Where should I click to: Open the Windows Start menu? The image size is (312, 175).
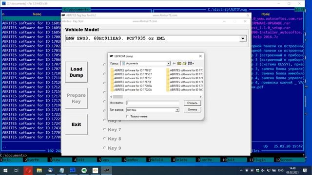click(x=5, y=171)
